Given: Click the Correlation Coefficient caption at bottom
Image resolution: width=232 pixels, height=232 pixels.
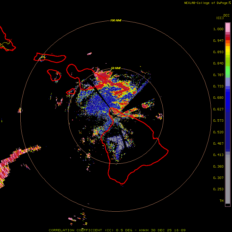Looking at the screenshot, I should pyautogui.click(x=117, y=230).
